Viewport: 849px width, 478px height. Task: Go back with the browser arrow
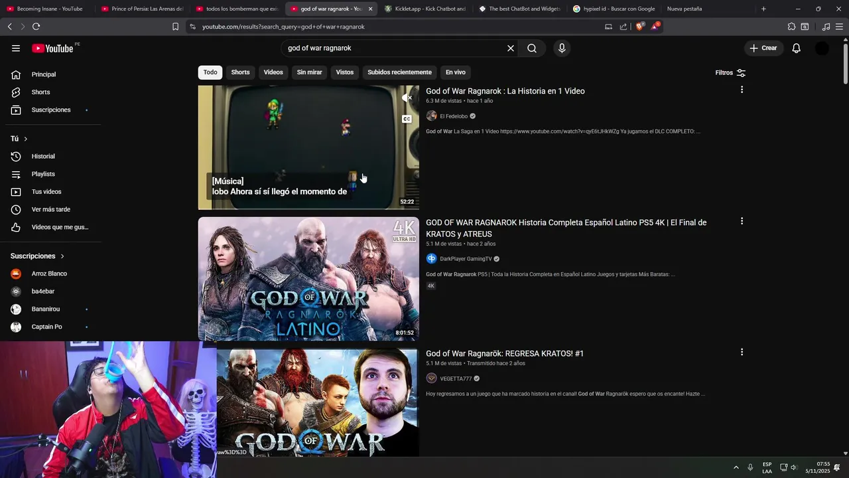[x=9, y=27]
